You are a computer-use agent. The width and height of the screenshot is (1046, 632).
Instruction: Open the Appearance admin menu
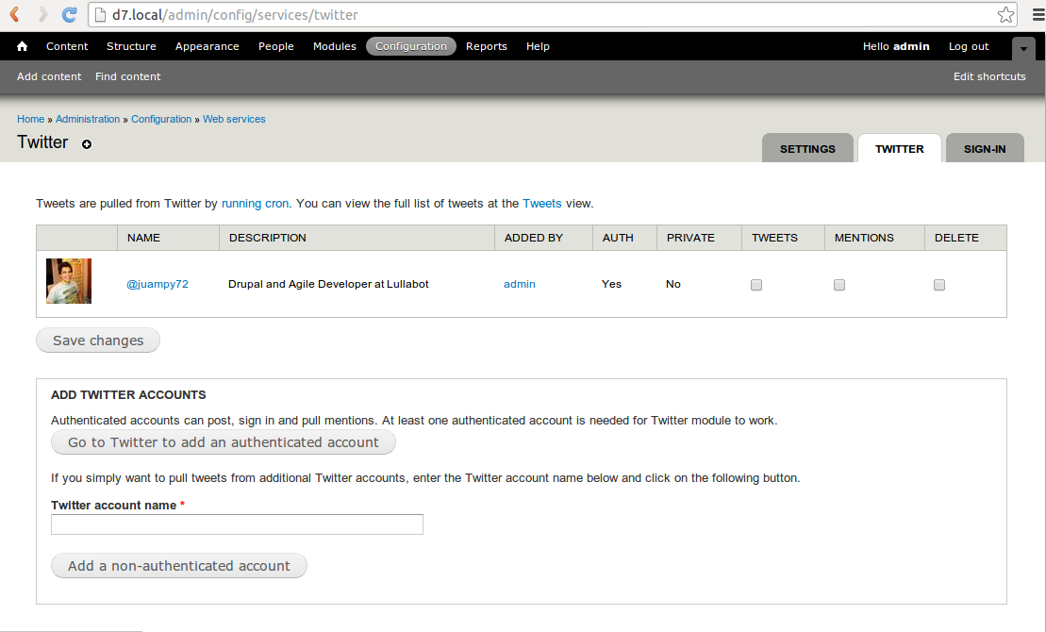207,46
